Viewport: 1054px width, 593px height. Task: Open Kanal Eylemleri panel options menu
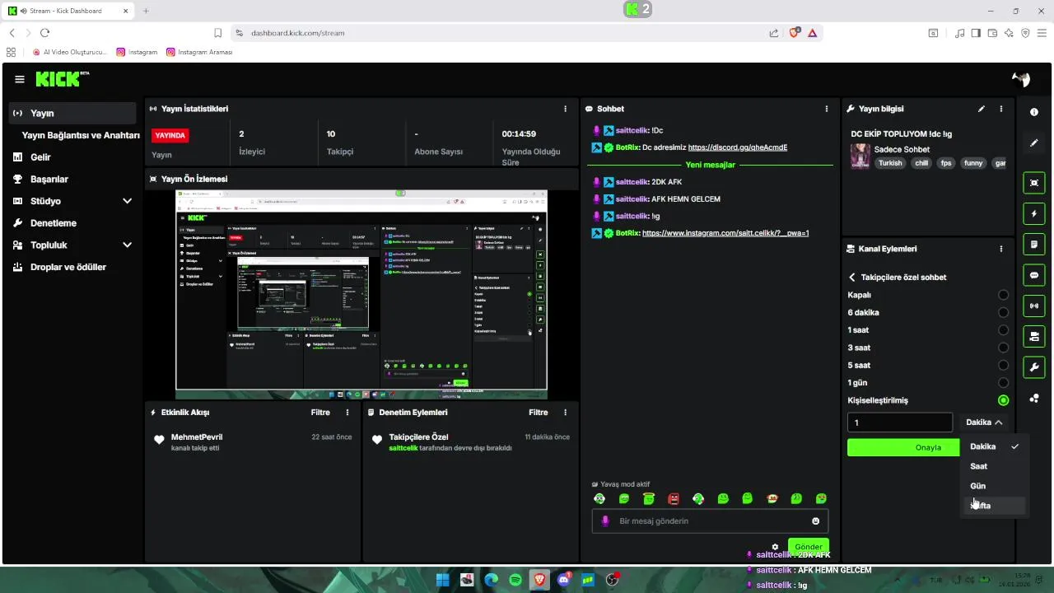pyautogui.click(x=1001, y=249)
